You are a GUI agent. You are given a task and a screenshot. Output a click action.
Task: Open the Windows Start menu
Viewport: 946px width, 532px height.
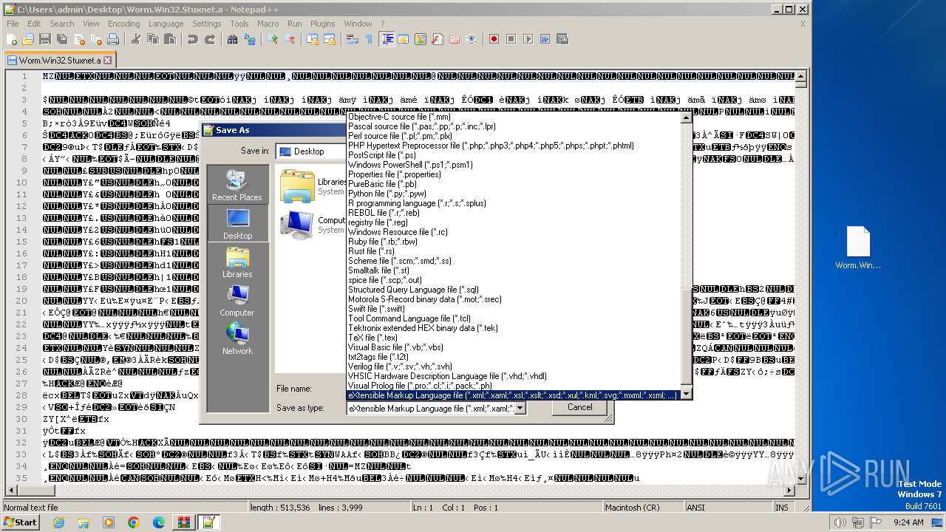click(21, 522)
